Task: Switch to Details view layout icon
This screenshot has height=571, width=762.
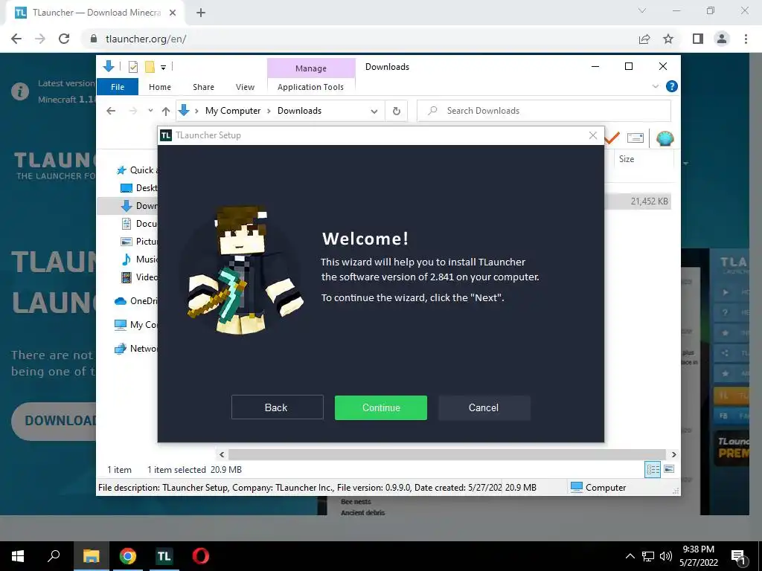Action: point(653,469)
